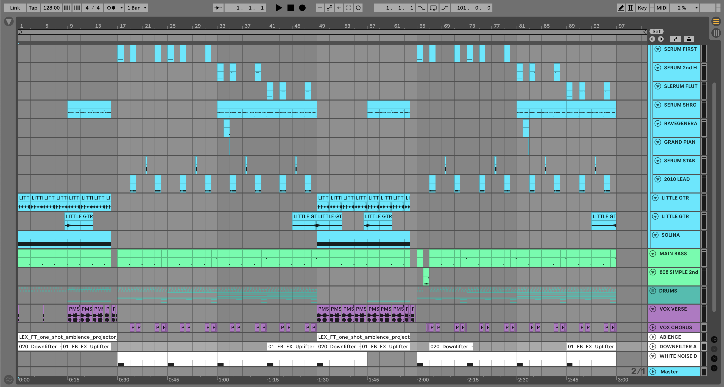The height and width of the screenshot is (387, 724).
Task: Toggle the Automation Arm button
Action: pyautogui.click(x=329, y=8)
